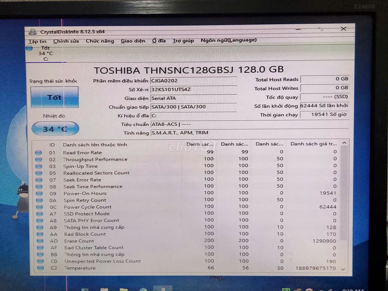Click the ATA8-ACS standard field
This screenshot has height=291, width=388.
(250, 124)
